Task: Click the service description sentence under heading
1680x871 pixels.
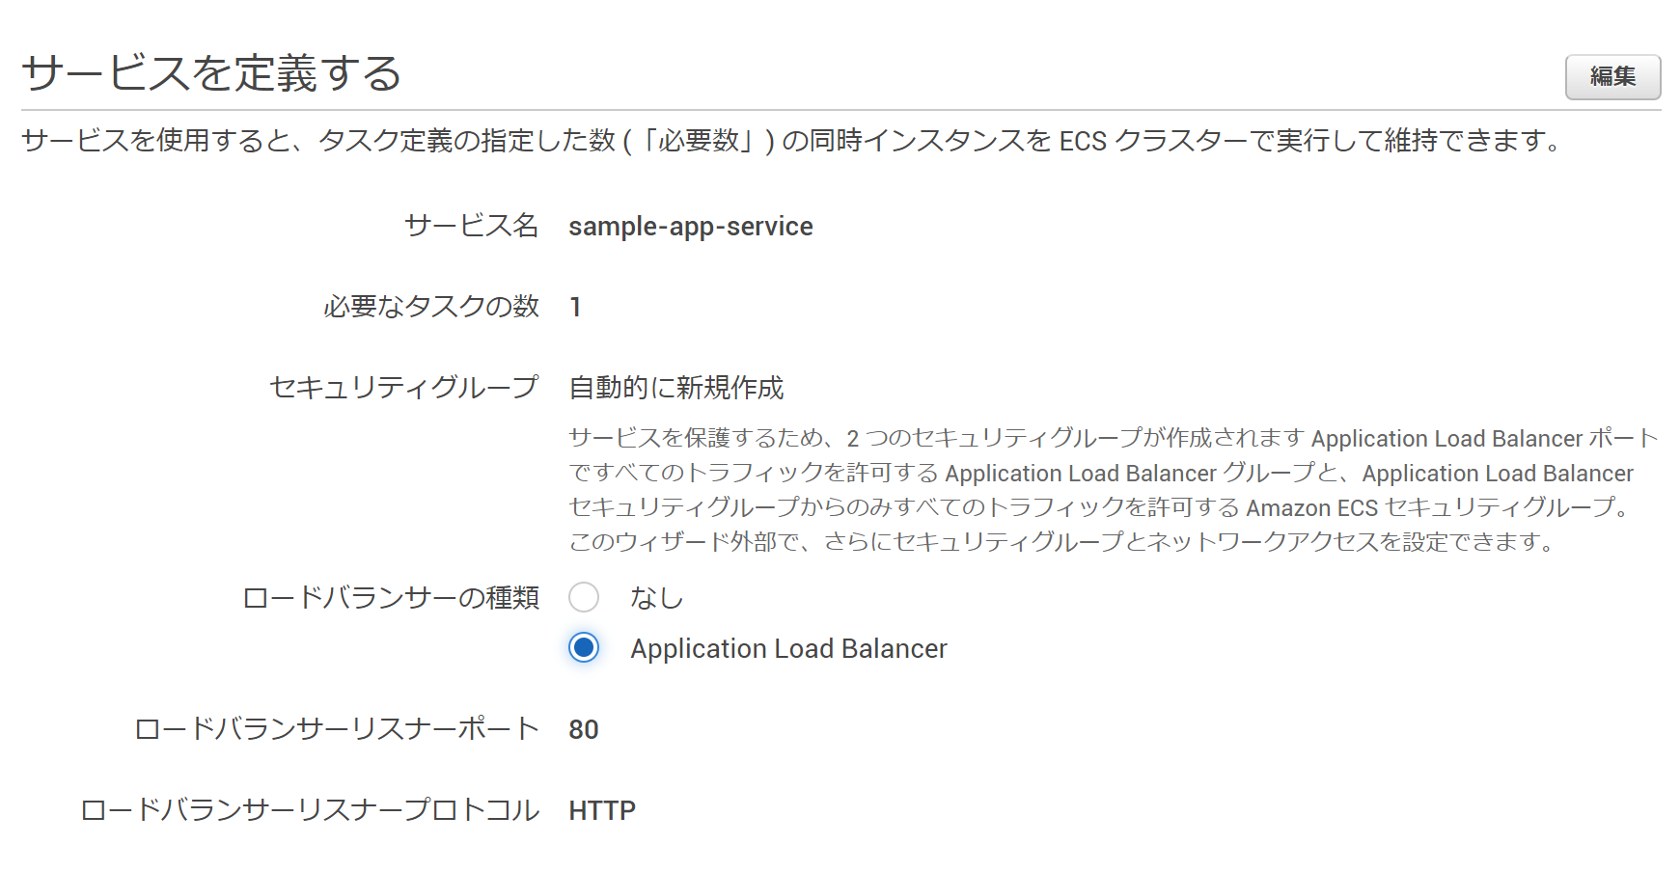Action: coord(791,141)
